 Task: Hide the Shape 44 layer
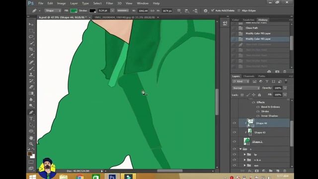point(234,123)
